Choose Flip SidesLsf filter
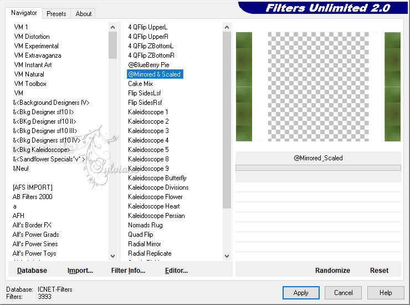410x305 pixels. [x=145, y=93]
